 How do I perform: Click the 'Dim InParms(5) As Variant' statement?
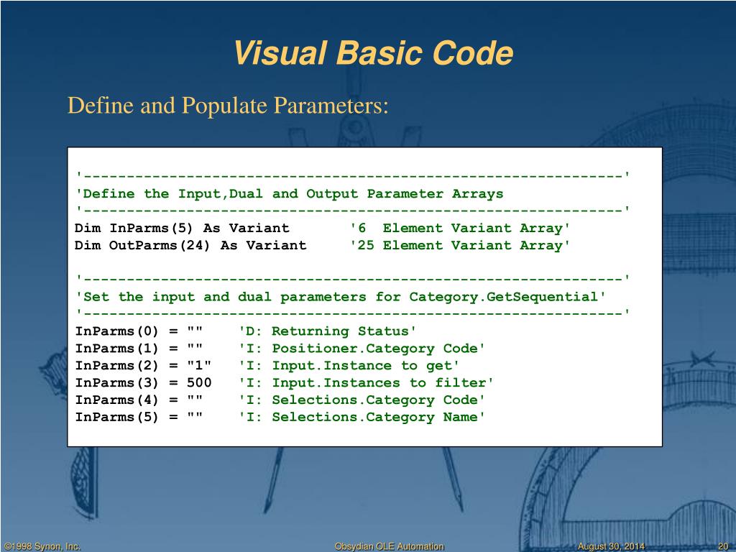pos(182,228)
